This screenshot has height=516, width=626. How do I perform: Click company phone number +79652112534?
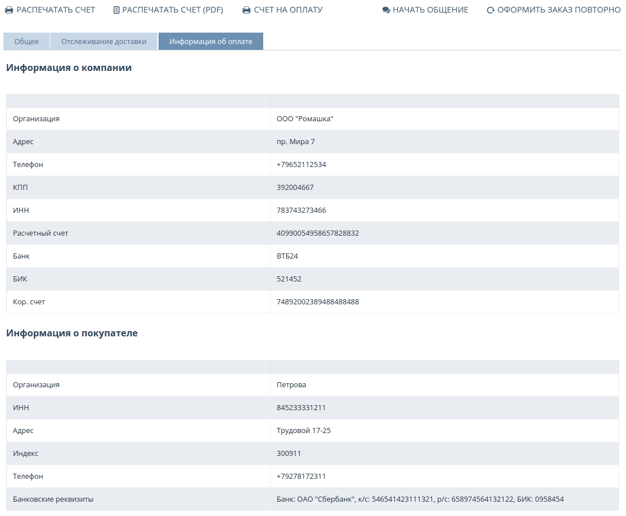coord(301,165)
